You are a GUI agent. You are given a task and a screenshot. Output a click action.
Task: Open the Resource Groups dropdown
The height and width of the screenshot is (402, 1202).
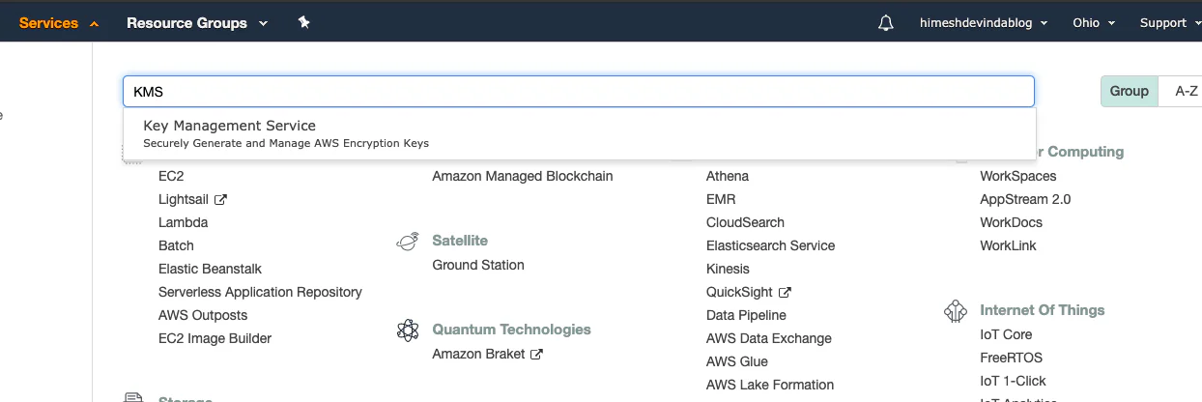click(x=197, y=23)
